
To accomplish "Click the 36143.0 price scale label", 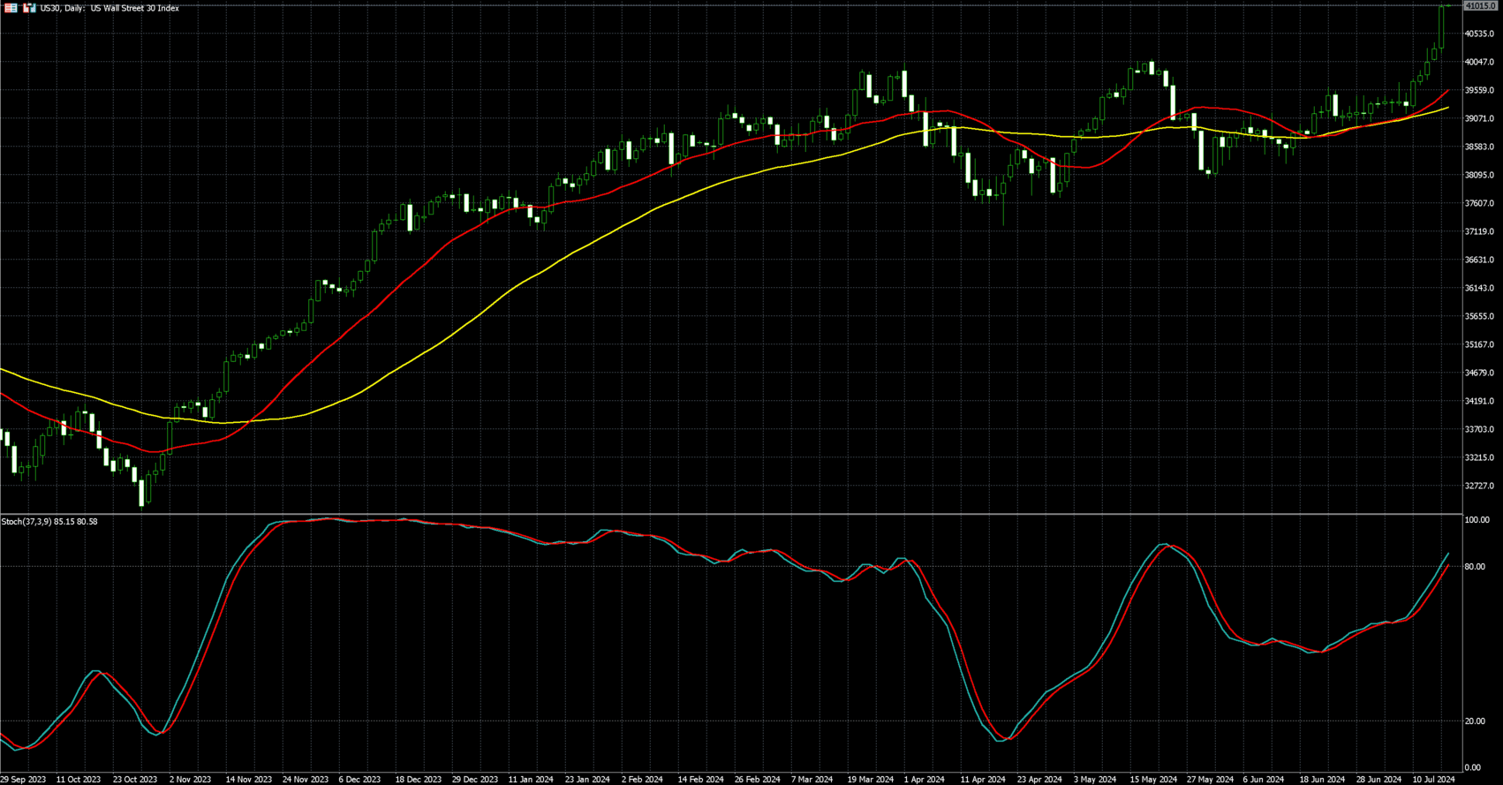I will click(x=1479, y=289).
